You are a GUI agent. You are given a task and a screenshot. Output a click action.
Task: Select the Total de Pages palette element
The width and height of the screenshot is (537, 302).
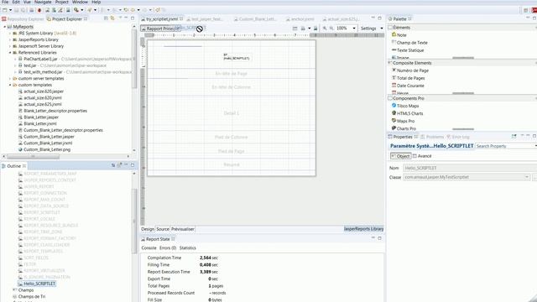[408, 78]
